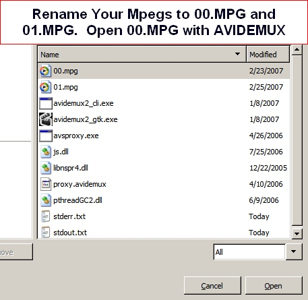Click the scrollbar up arrow
The height and width of the screenshot is (300, 308).
297,50
